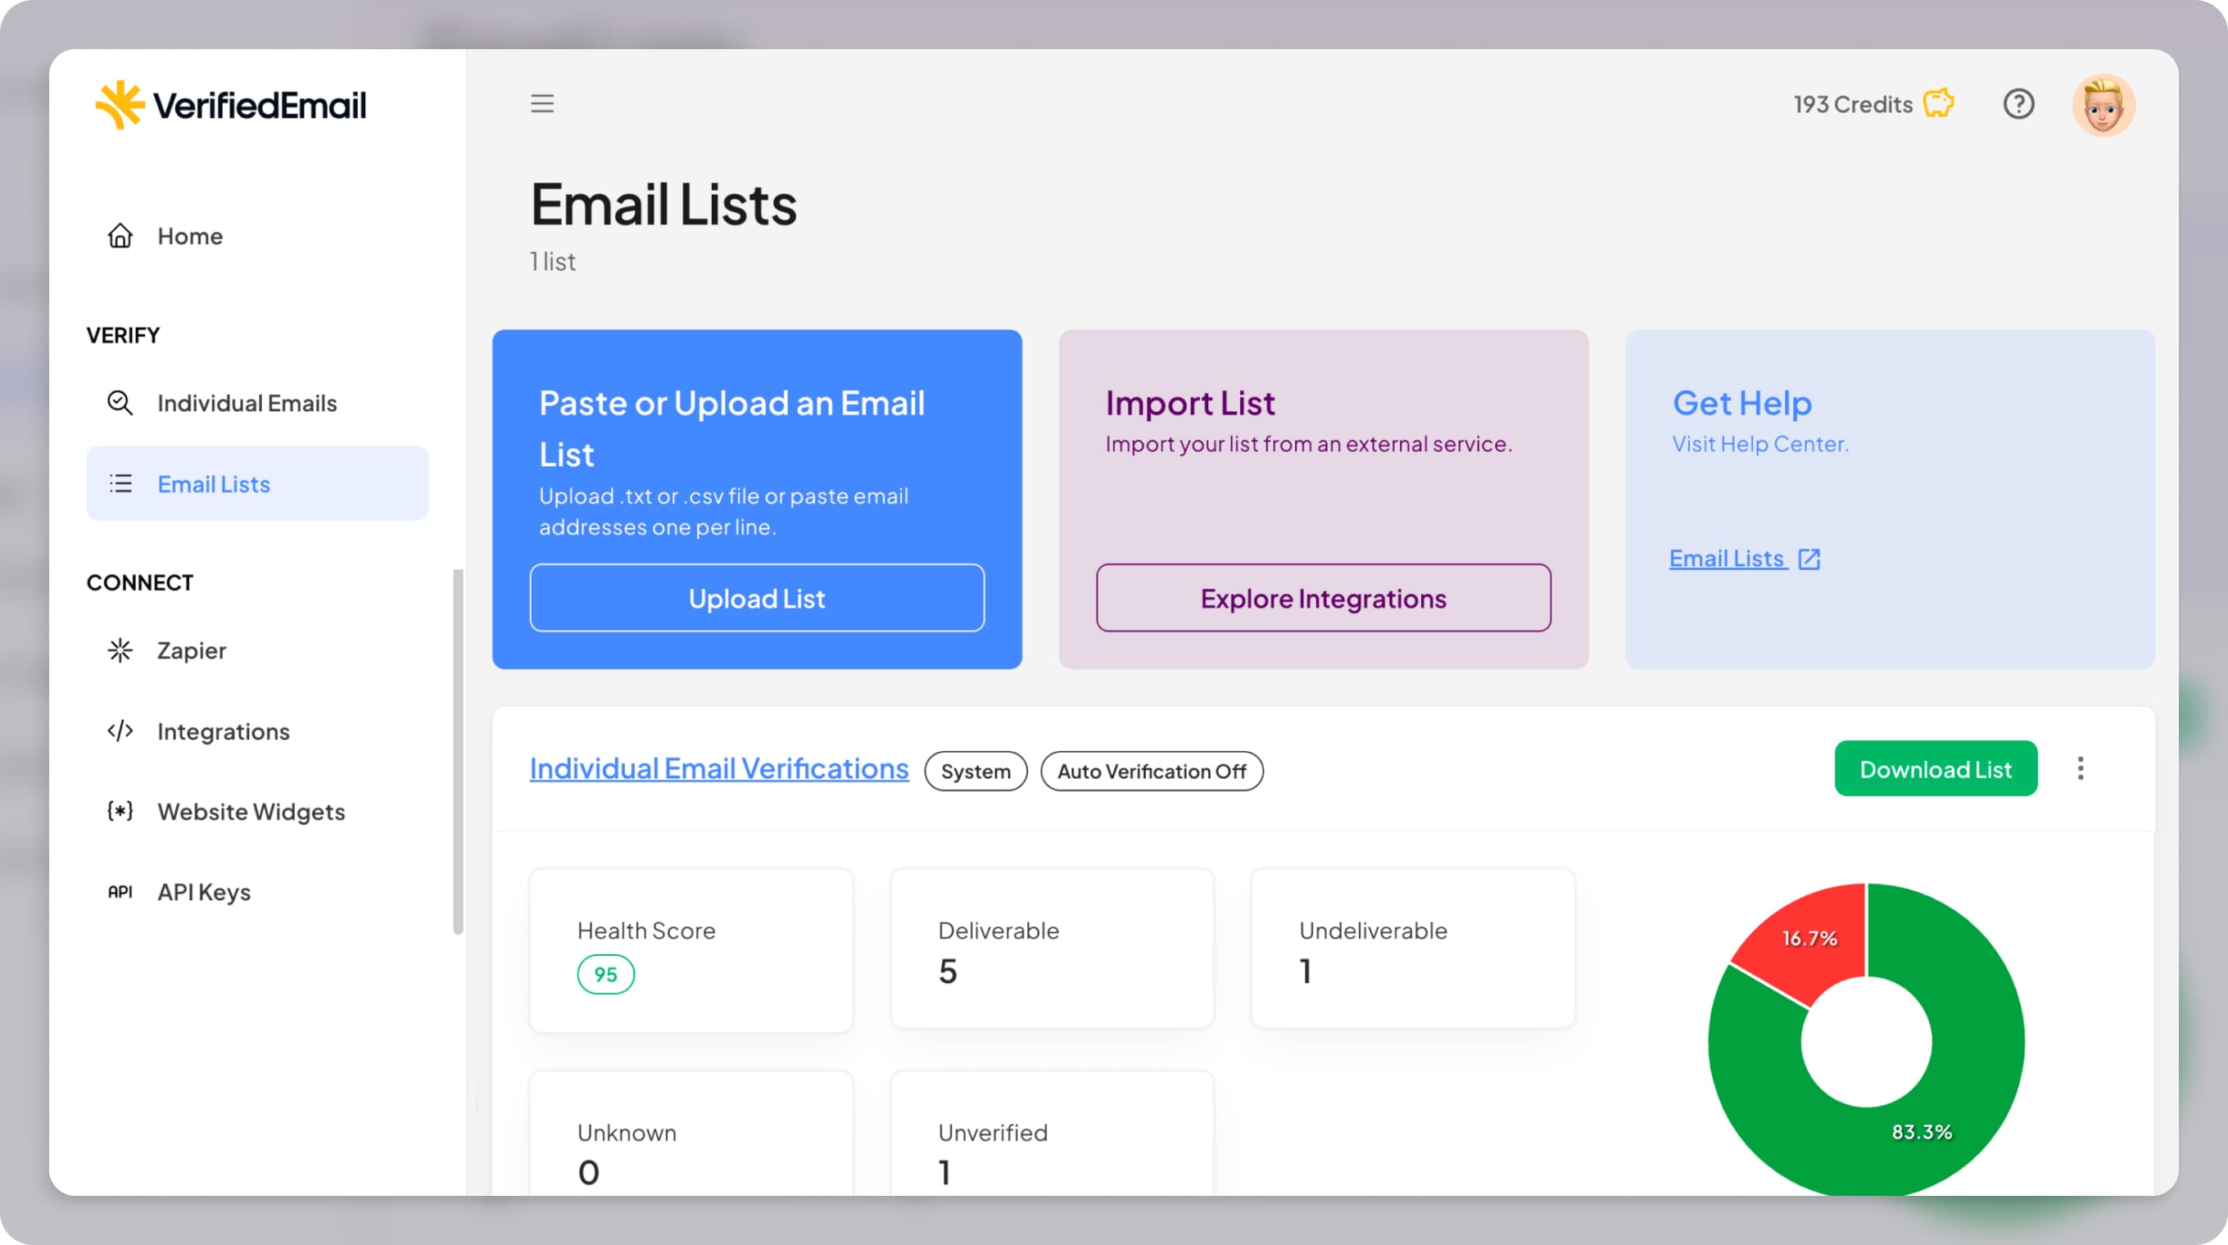Click the Upload List button

(x=757, y=598)
